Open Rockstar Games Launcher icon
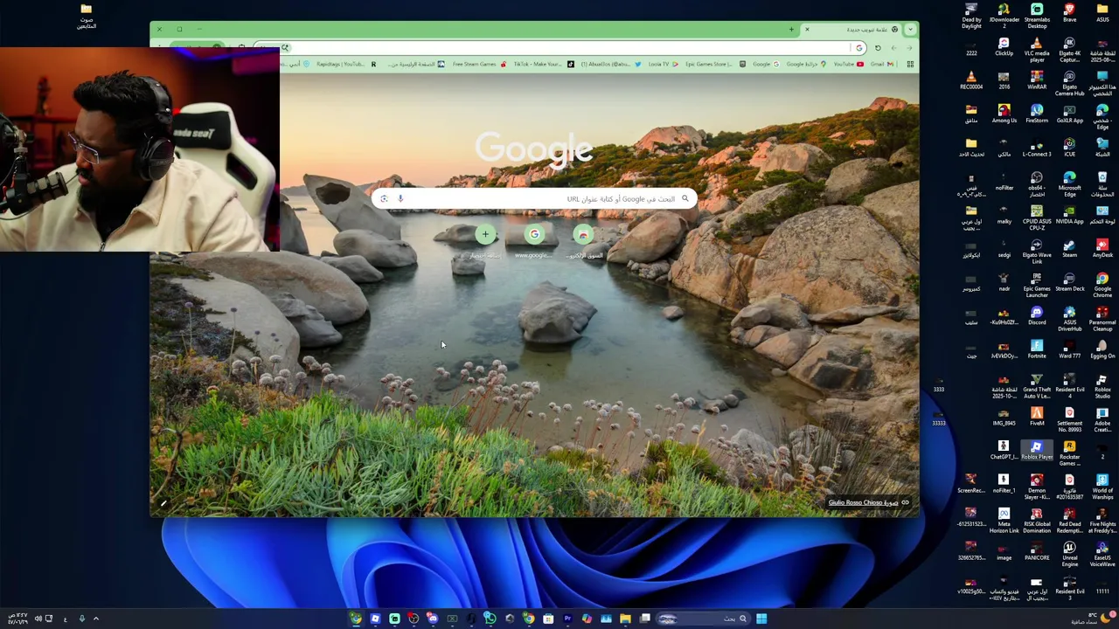The height and width of the screenshot is (629, 1119). tap(1069, 453)
